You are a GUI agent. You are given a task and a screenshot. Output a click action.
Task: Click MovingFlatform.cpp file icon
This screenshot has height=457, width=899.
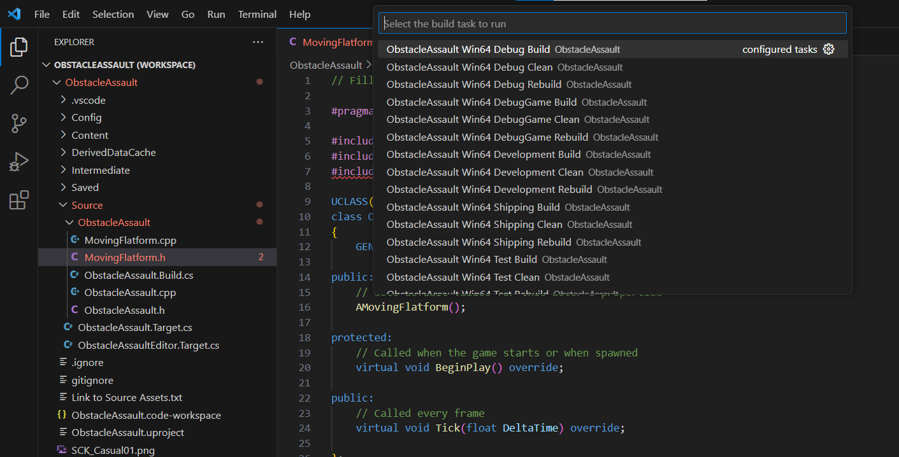75,240
